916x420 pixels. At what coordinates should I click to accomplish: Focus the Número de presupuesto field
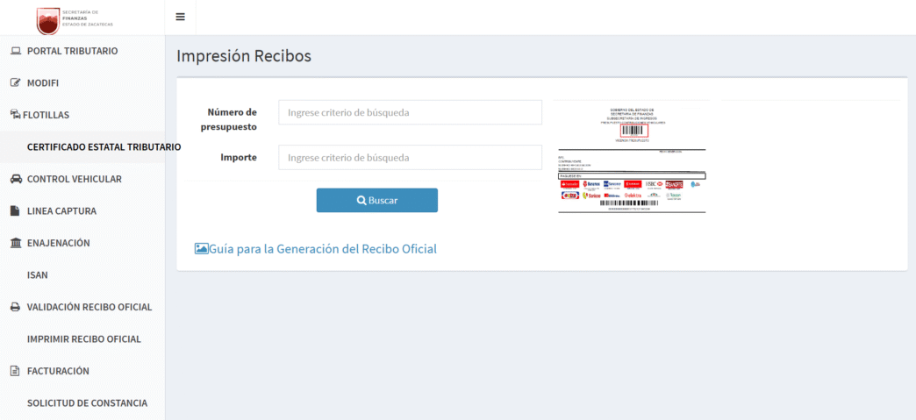[410, 112]
